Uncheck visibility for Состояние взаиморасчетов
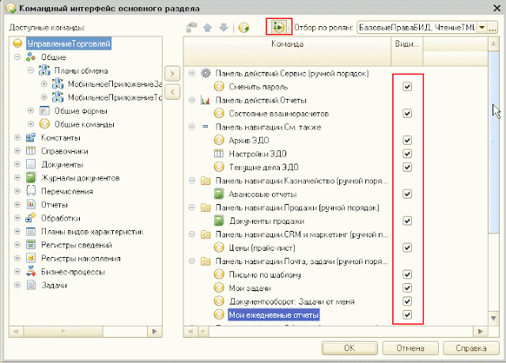The width and height of the screenshot is (506, 363). pyautogui.click(x=407, y=113)
